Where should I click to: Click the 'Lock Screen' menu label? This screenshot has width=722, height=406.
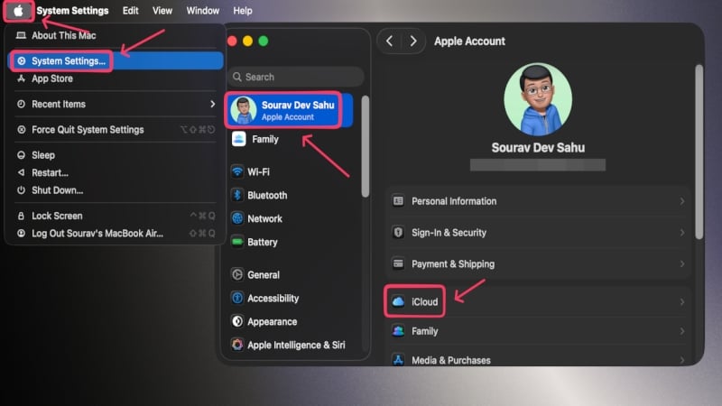tap(57, 216)
